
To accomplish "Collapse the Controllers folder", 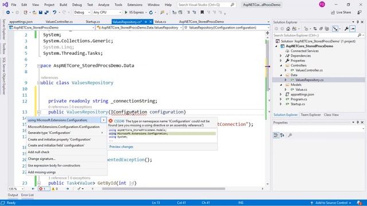I will 281,66.
